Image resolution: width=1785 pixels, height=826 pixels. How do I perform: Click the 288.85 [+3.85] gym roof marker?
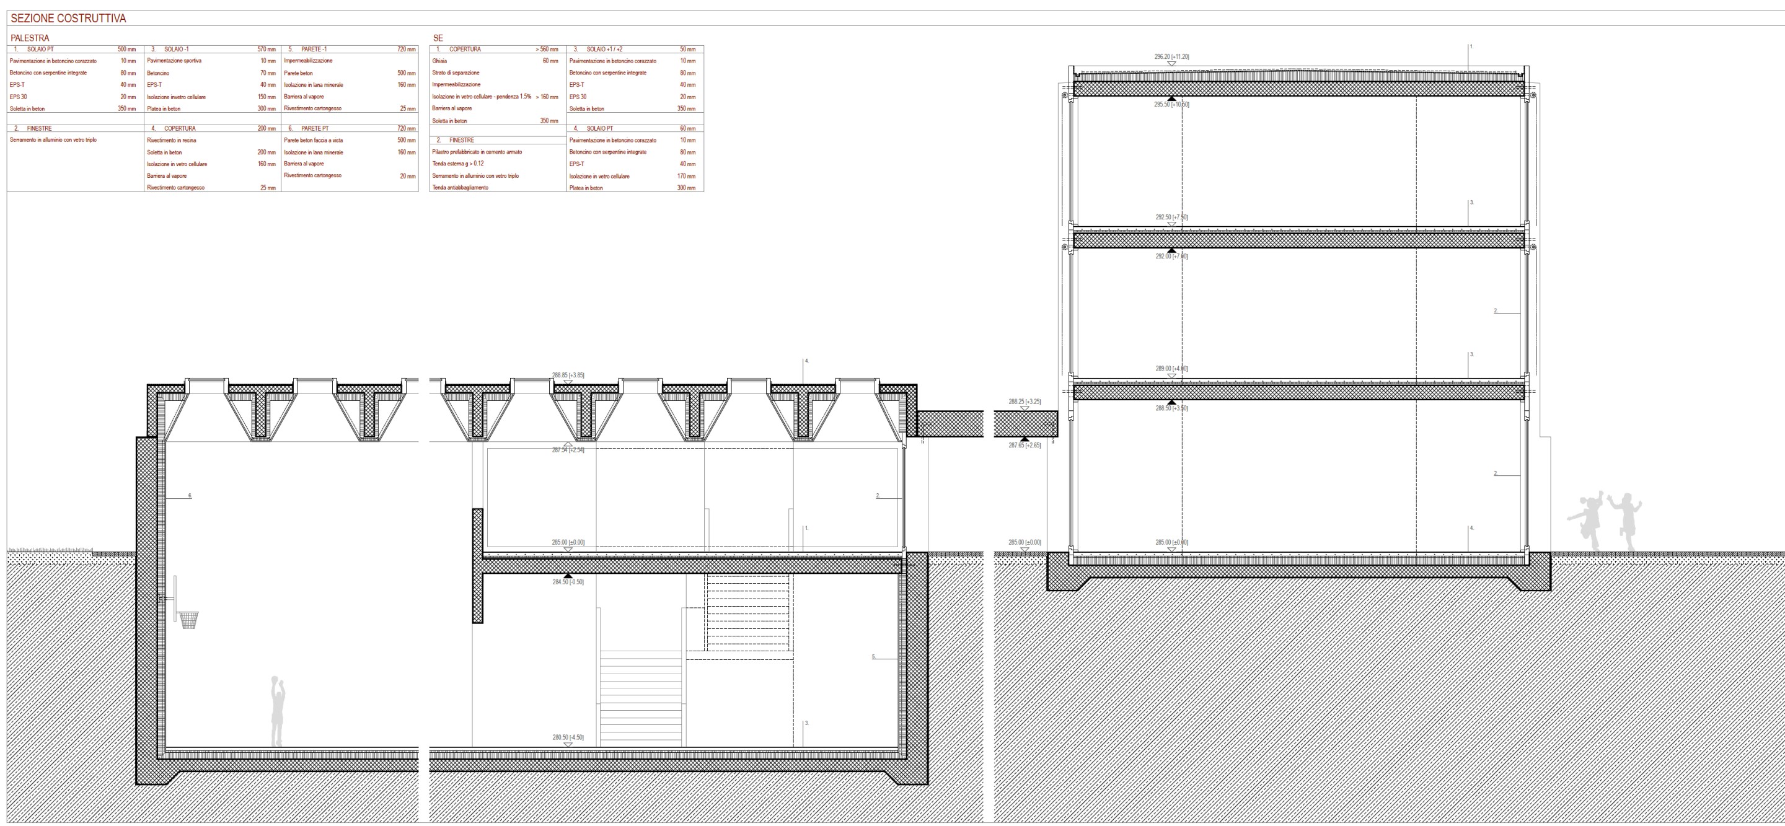pos(568,375)
